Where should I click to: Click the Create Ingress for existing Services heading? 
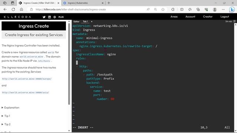point(34,35)
